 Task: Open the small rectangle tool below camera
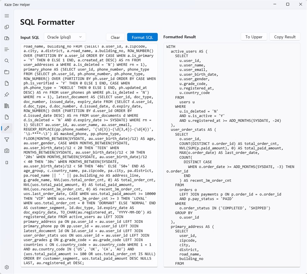7,163
